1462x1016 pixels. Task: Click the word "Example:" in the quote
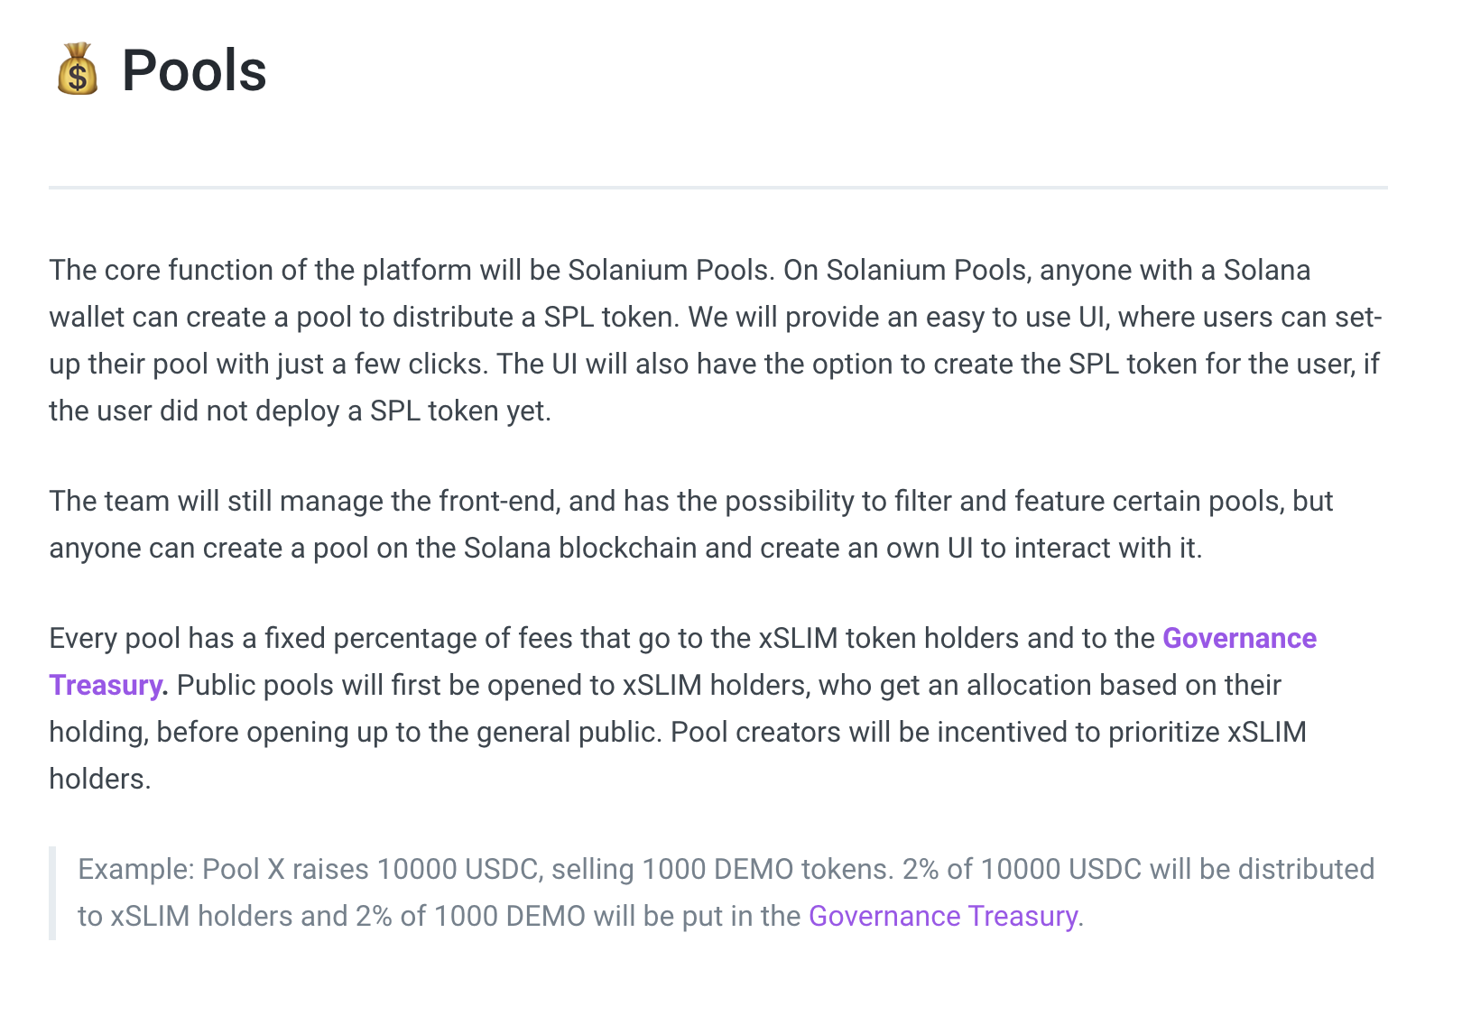[136, 869]
